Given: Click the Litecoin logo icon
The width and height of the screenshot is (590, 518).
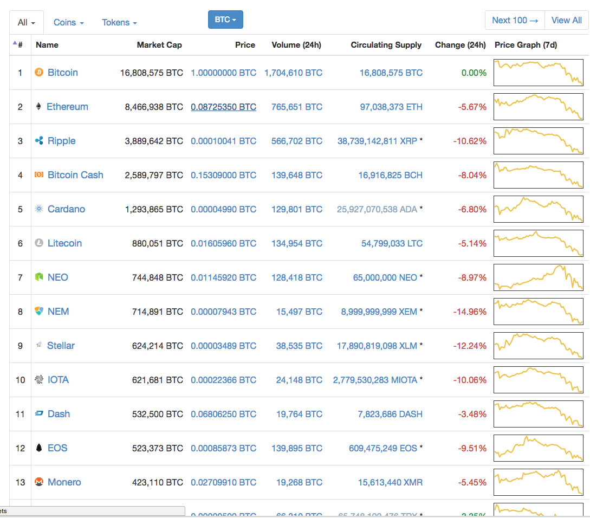Looking at the screenshot, I should 39,243.
